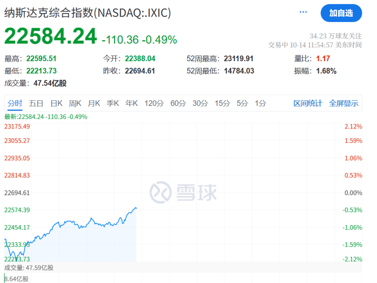Switch to the 30分 interval

click(200, 103)
